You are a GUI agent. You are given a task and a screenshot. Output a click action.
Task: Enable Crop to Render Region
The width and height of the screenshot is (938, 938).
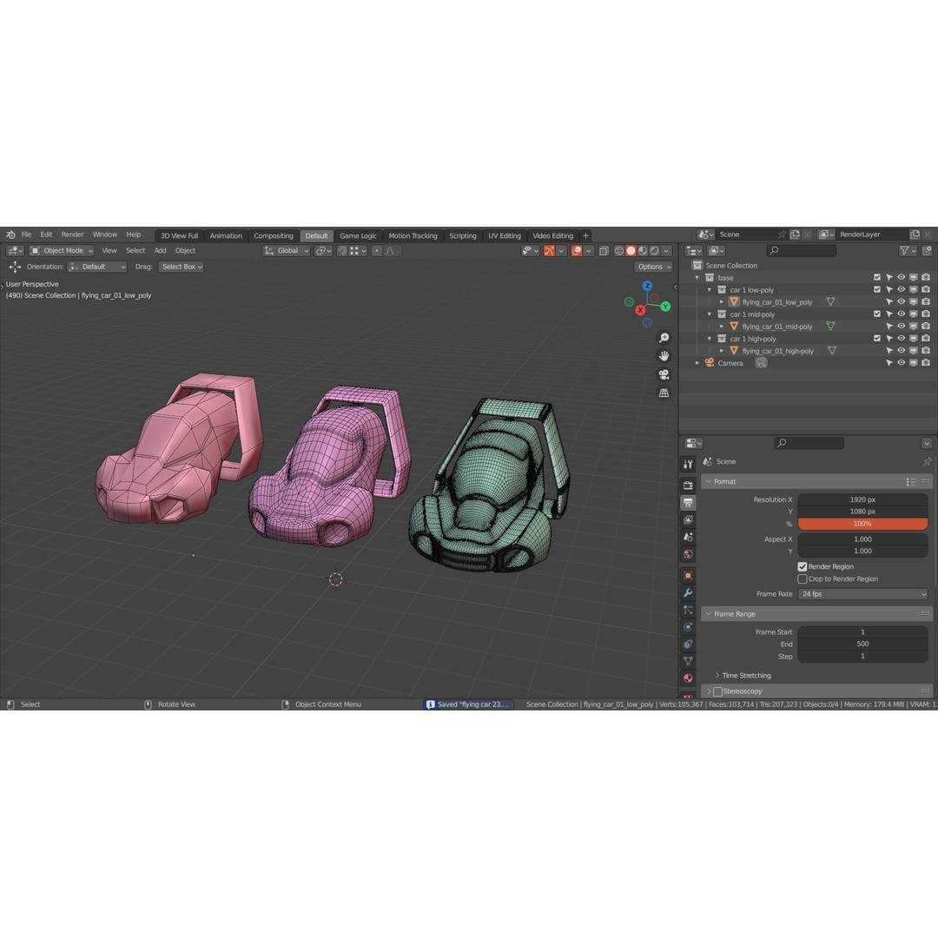pos(803,578)
